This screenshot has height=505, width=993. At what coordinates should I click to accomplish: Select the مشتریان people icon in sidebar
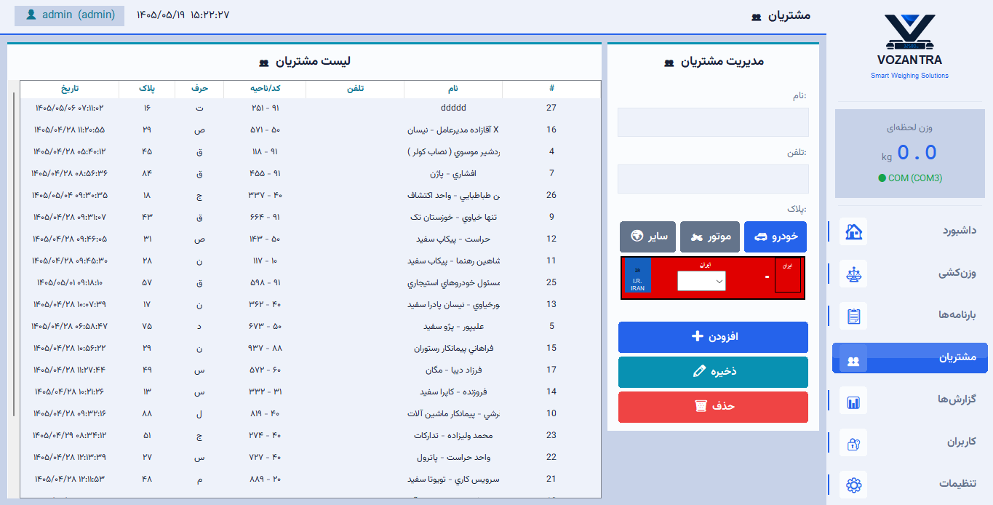(x=853, y=359)
